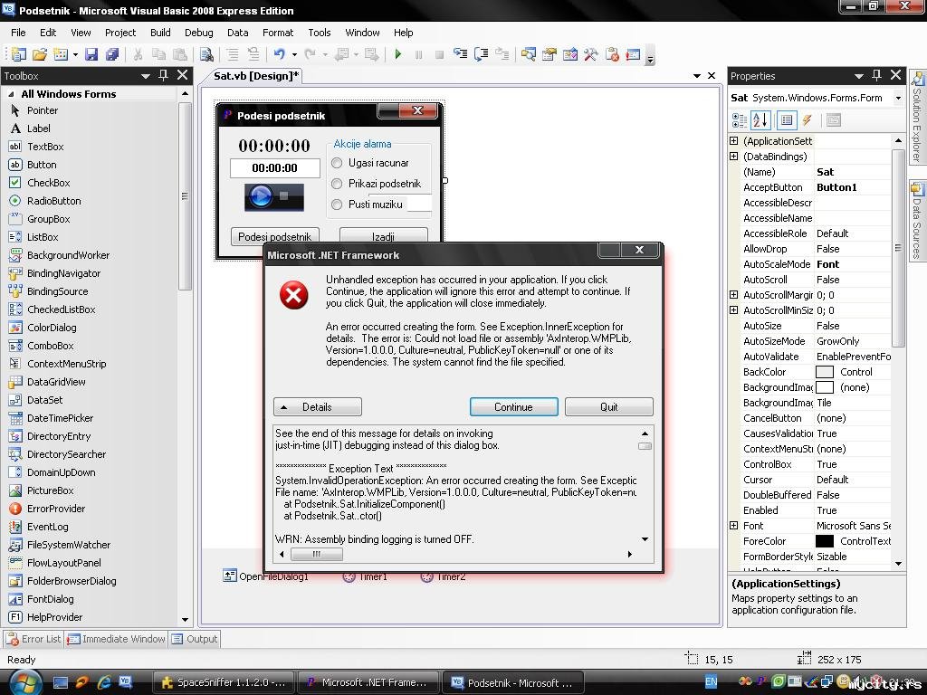This screenshot has width=927, height=695.
Task: Select the Prikazi podsetnik radio button
Action: (x=337, y=184)
